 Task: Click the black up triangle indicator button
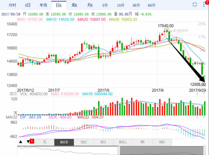pyautogui.click(x=21, y=142)
